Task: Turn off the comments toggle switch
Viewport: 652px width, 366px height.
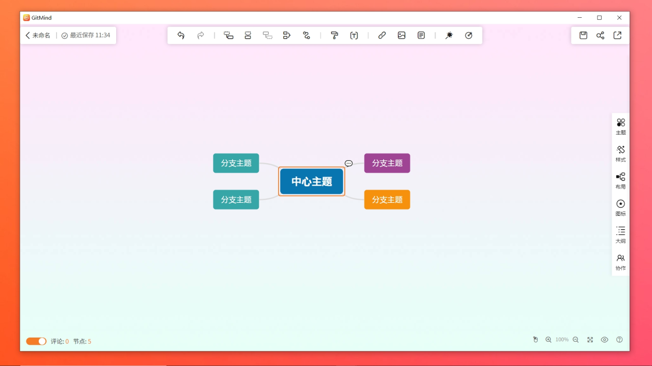Action: point(36,341)
